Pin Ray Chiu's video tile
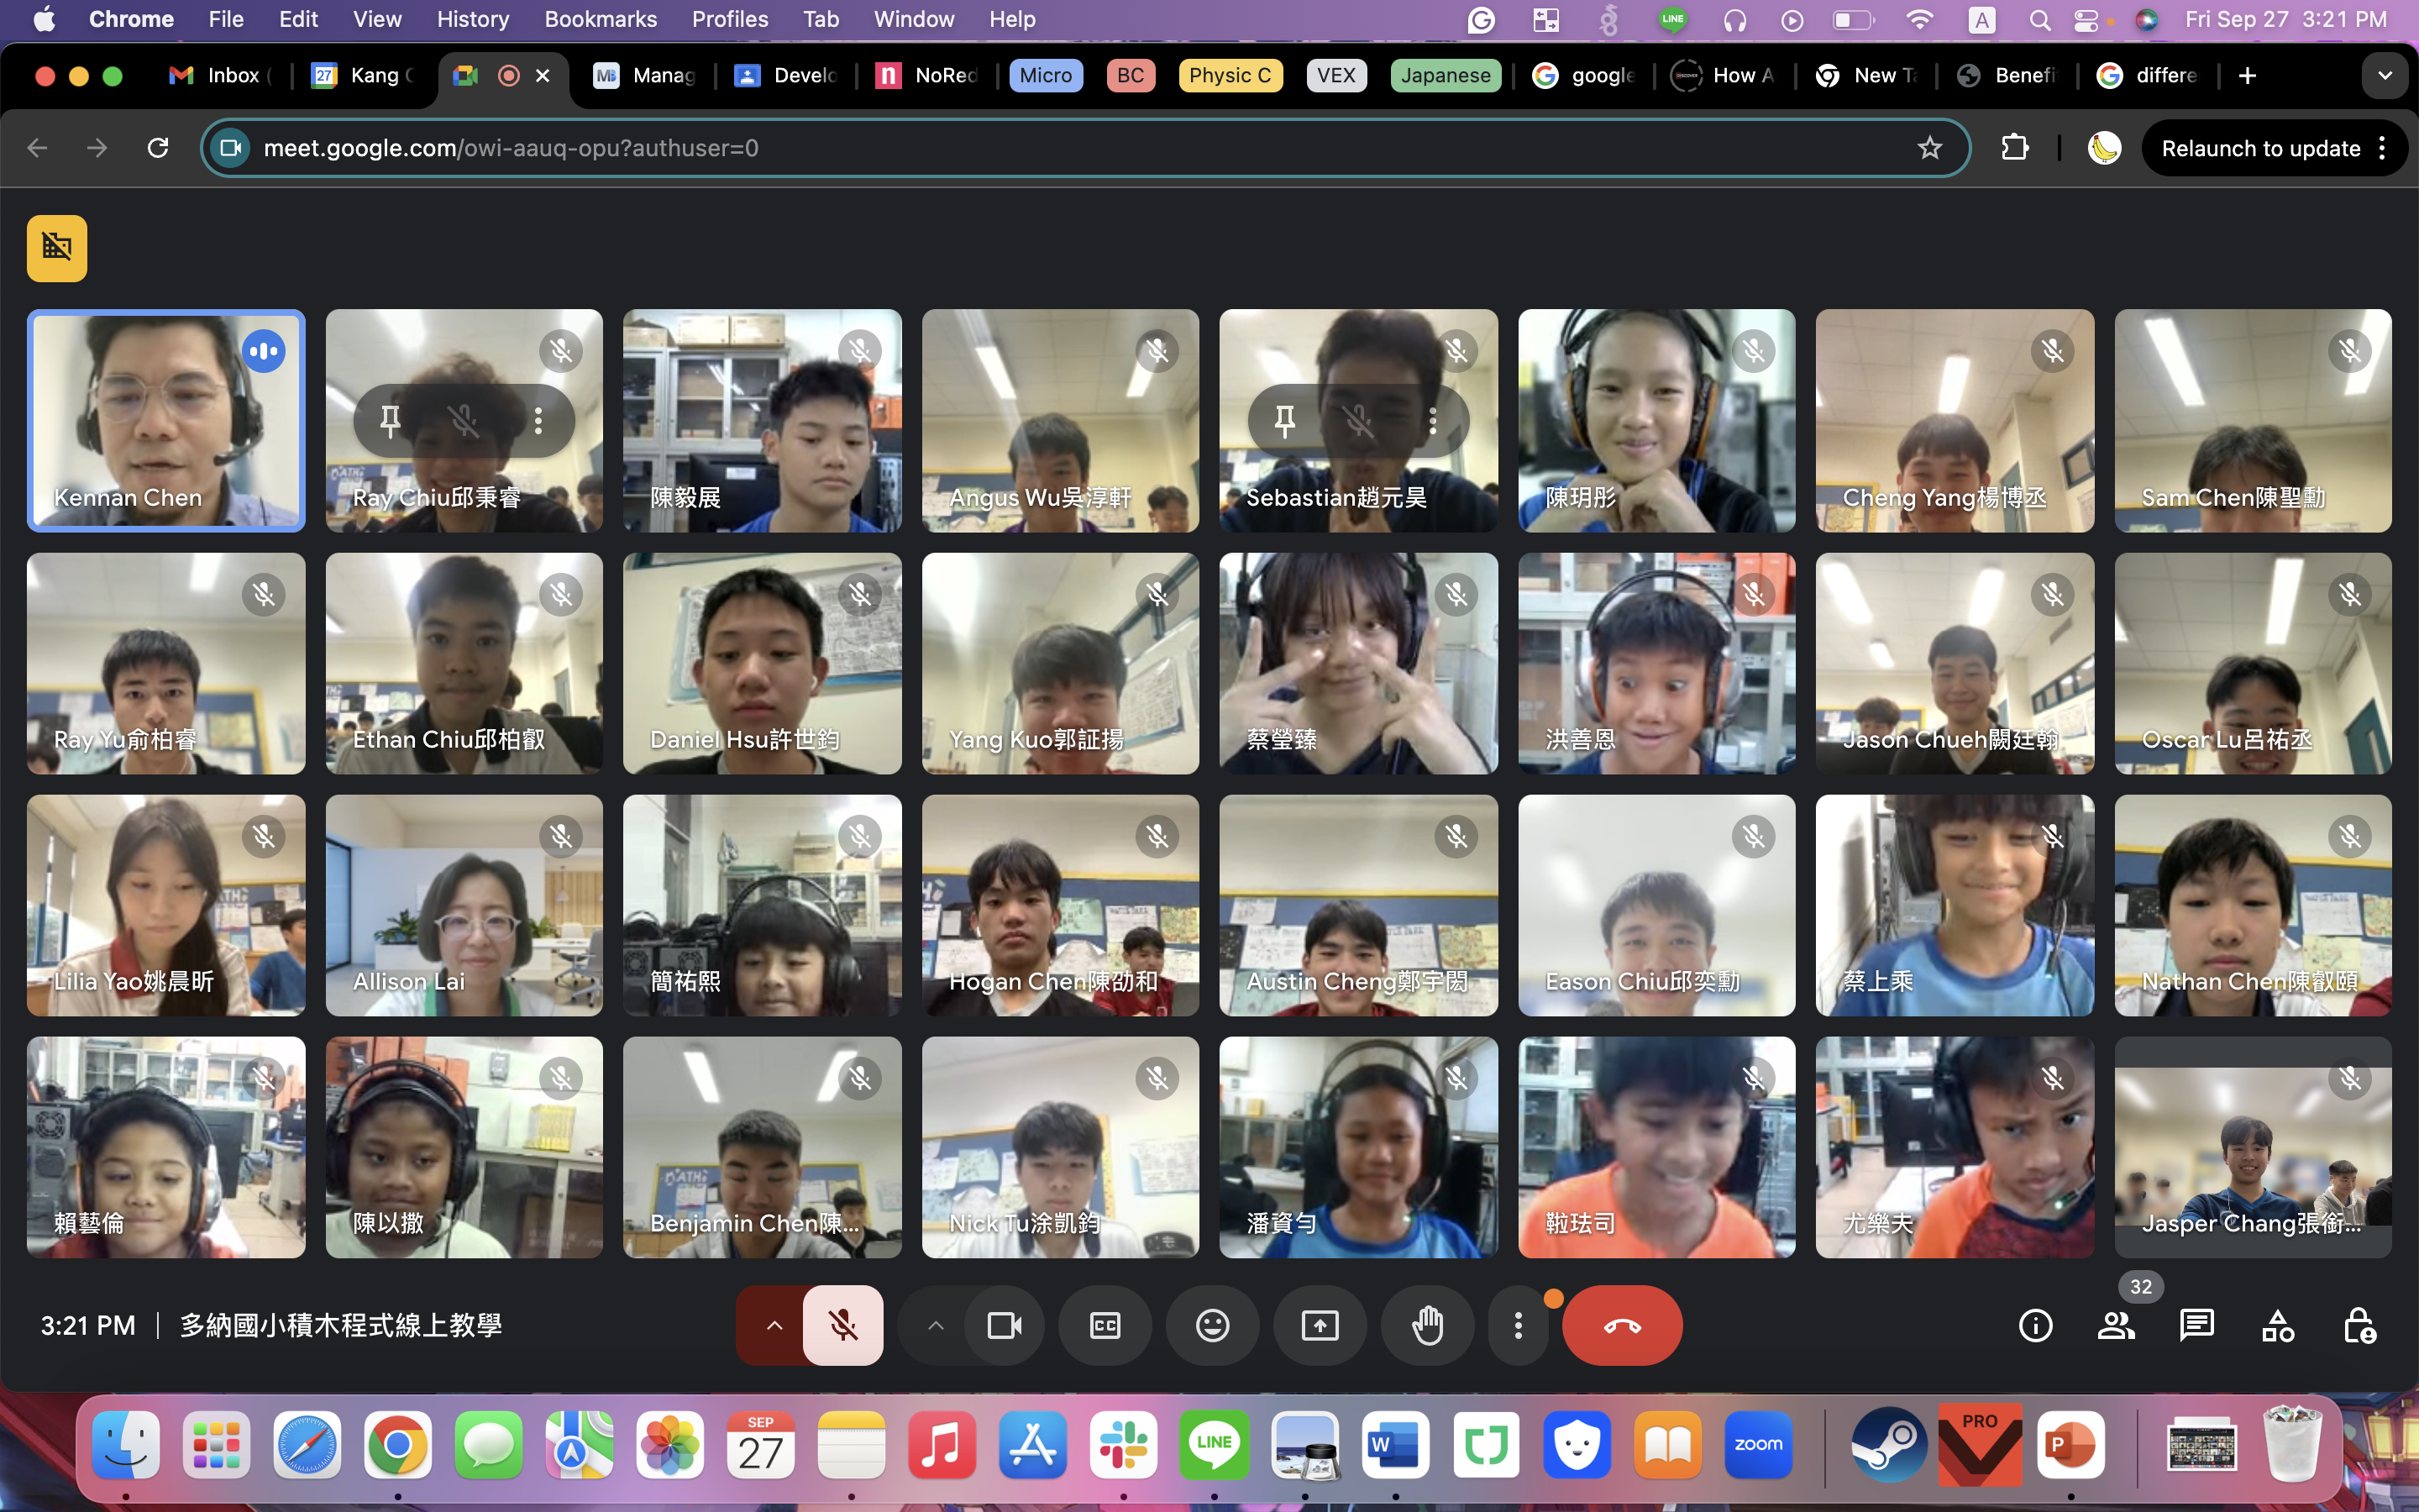Screen dimensions: 2419x1512 pyautogui.click(x=390, y=421)
